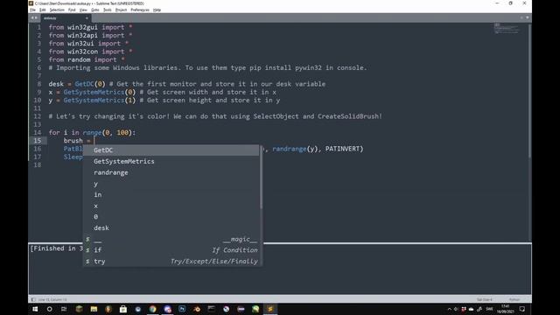Insert the 'if' If Condition snippet
The image size is (560, 315).
coord(171,250)
